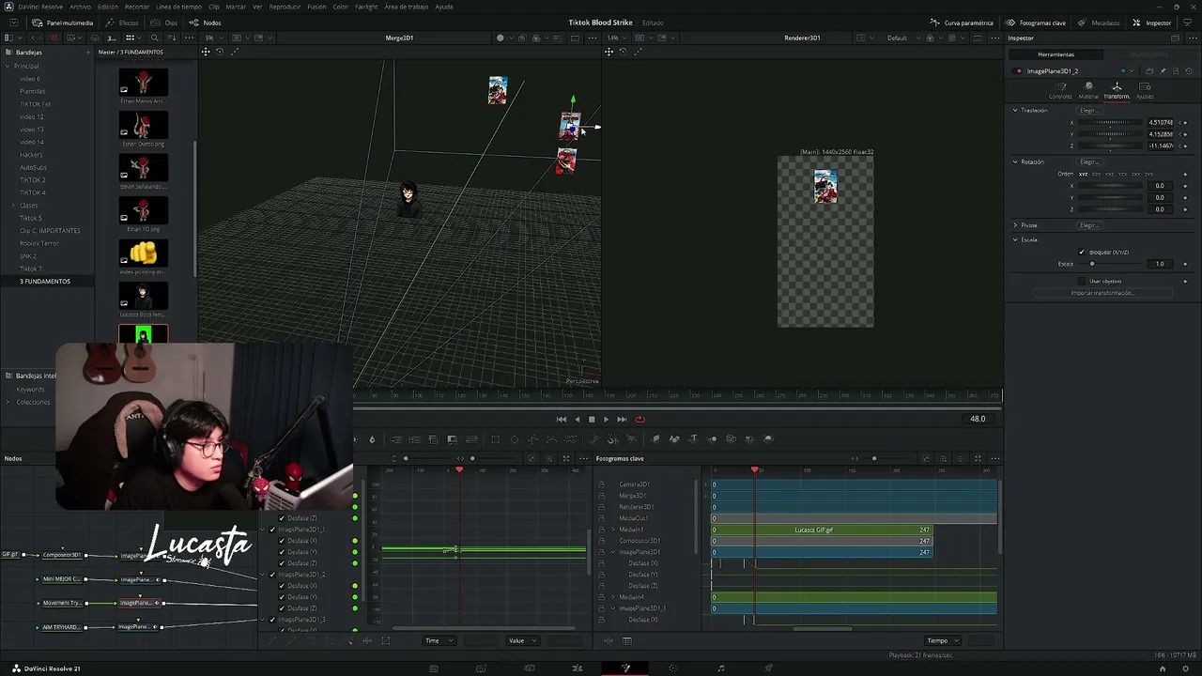This screenshot has width=1202, height=676.
Task: Open the Fusion menu
Action: [316, 7]
